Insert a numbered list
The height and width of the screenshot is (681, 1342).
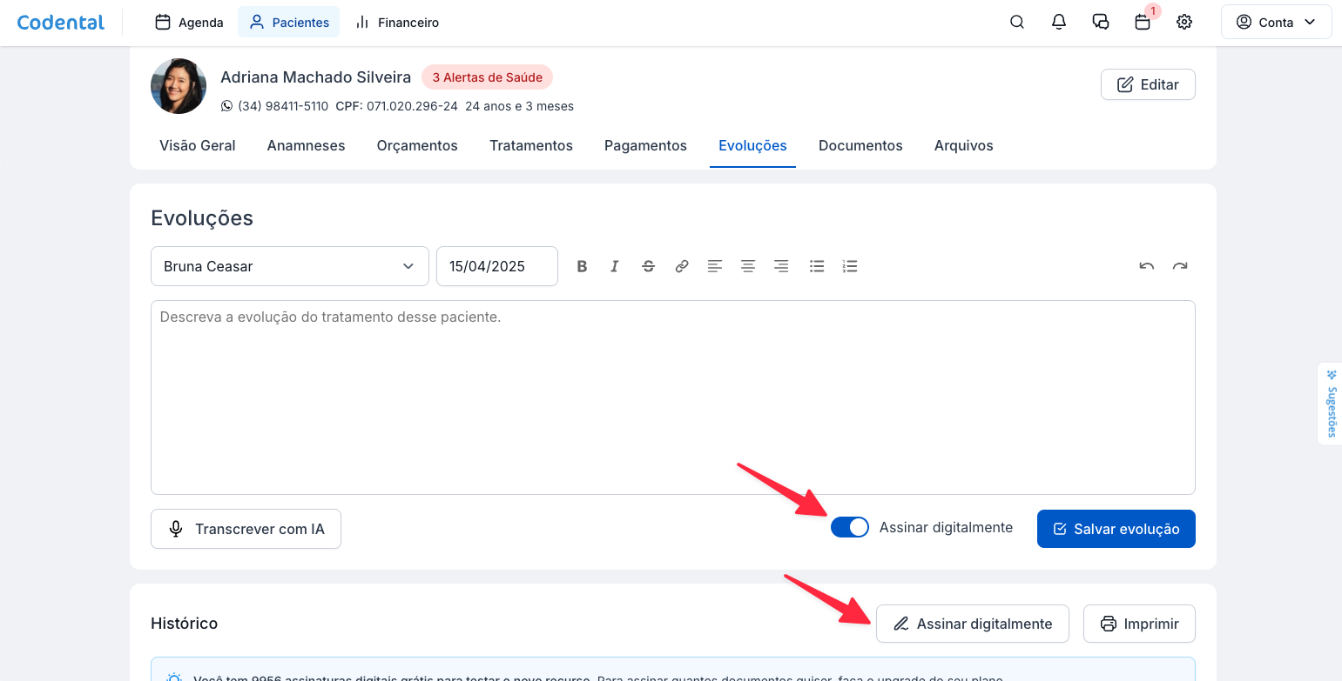click(851, 266)
